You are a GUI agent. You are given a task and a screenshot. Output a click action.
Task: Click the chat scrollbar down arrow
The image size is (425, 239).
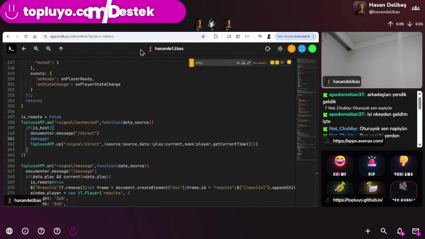pyautogui.click(x=420, y=145)
